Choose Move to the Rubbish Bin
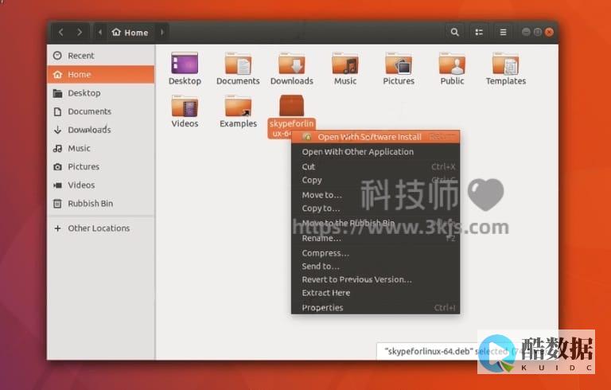The height and width of the screenshot is (390, 611). click(376, 223)
